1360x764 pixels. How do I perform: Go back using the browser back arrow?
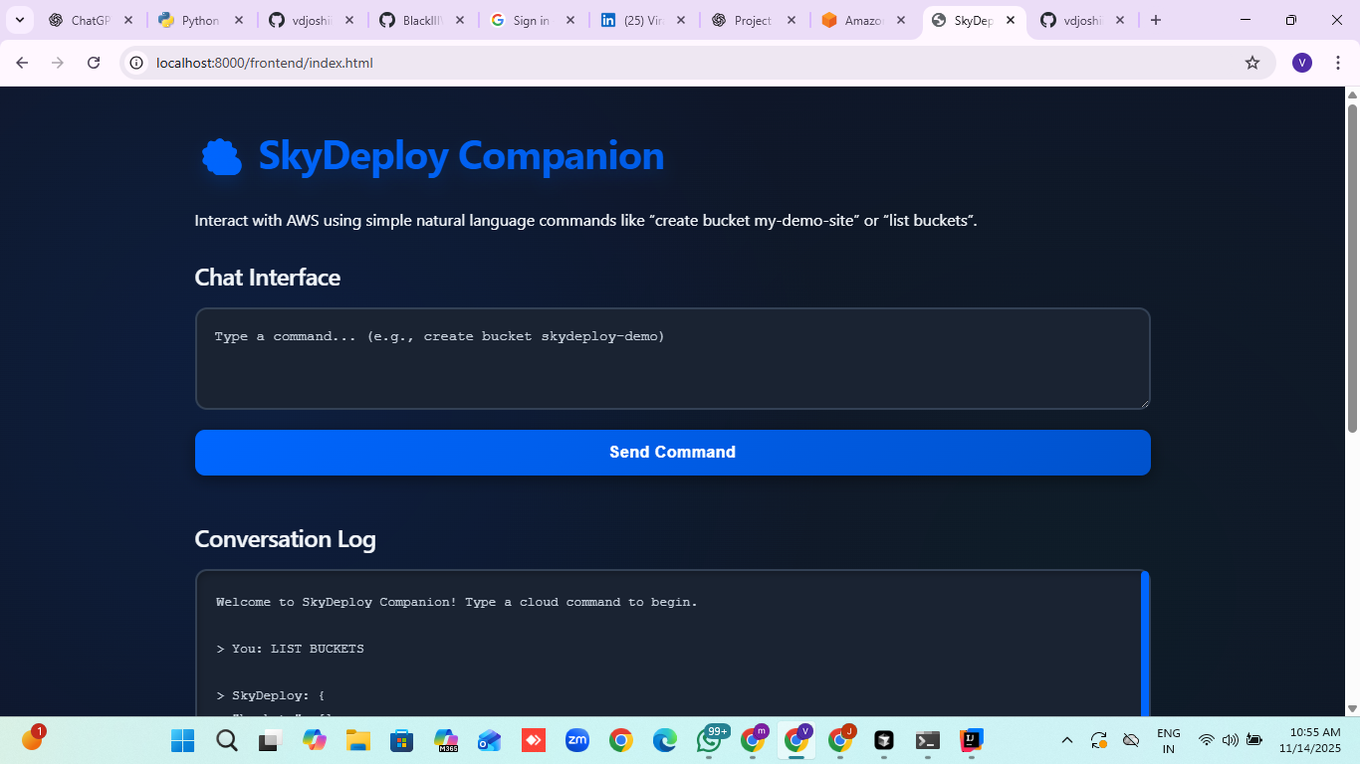pos(22,63)
